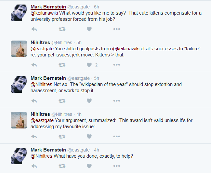This screenshot has height=182, width=211.
Task: Open @eastgate mention in shifted goalposts tweet
Action: 42,49
